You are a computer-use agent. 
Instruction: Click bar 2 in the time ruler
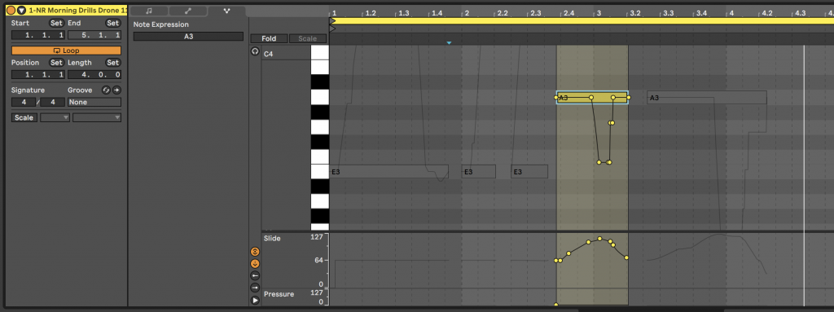(x=466, y=13)
